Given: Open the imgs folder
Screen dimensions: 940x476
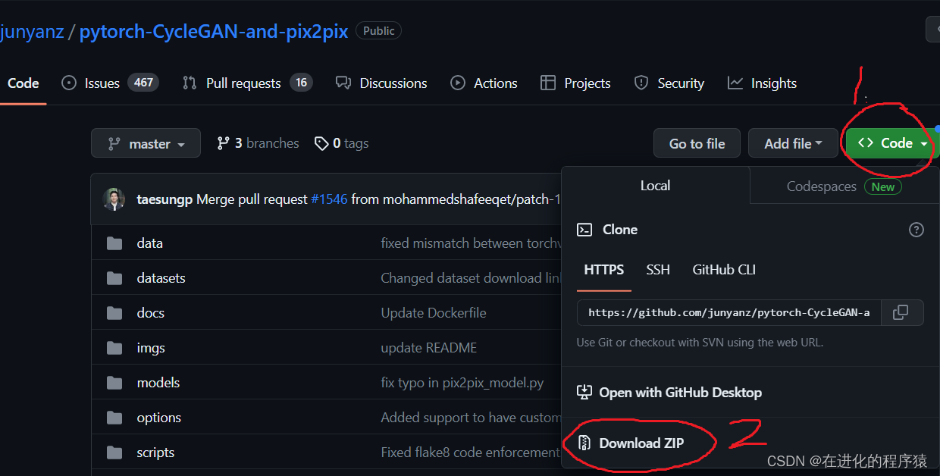Looking at the screenshot, I should 151,348.
